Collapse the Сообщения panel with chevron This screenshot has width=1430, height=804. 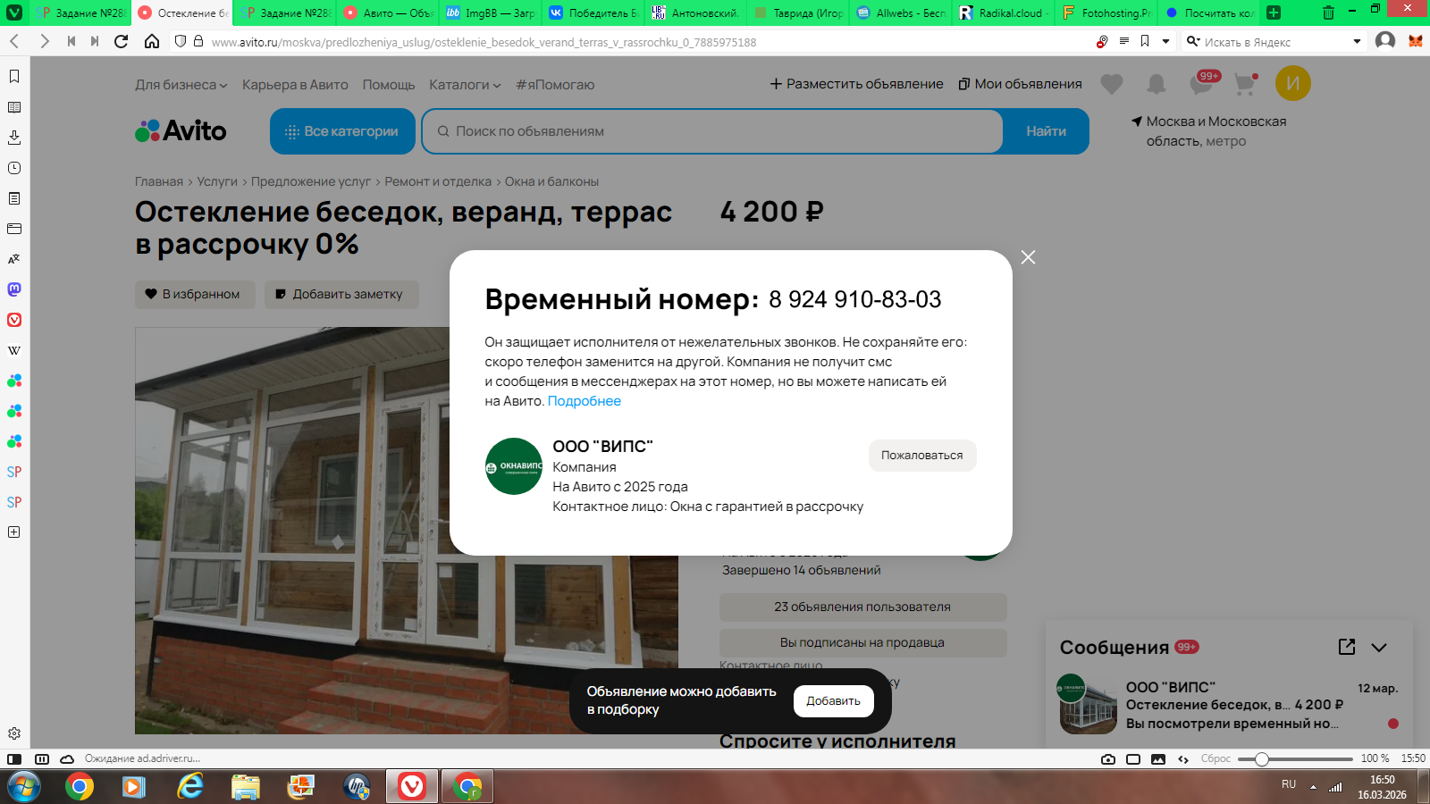click(1379, 648)
